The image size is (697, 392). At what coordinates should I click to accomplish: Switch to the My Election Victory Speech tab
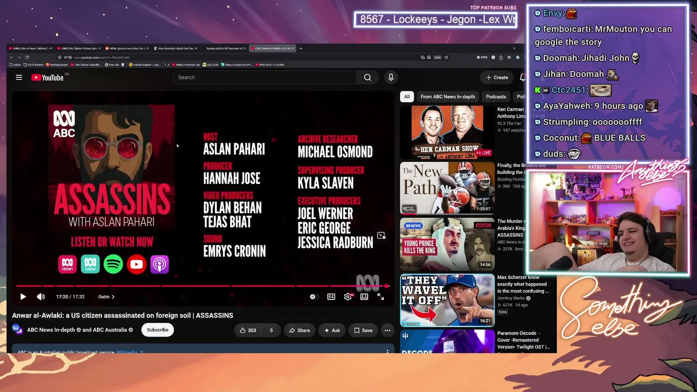79,48
